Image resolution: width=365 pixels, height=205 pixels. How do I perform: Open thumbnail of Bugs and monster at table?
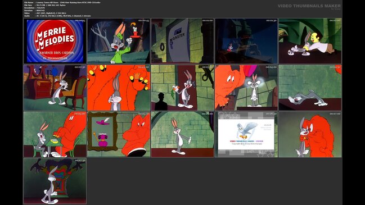click(x=55, y=134)
